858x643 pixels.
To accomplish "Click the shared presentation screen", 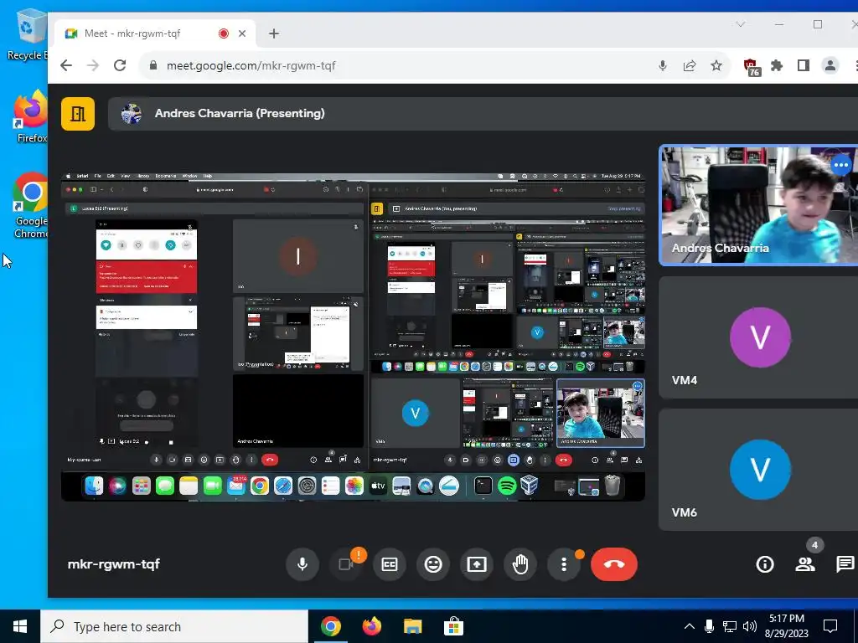I will (353, 337).
